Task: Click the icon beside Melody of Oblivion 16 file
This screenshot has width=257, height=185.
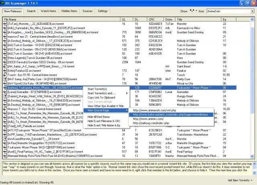Action: pos(5,100)
